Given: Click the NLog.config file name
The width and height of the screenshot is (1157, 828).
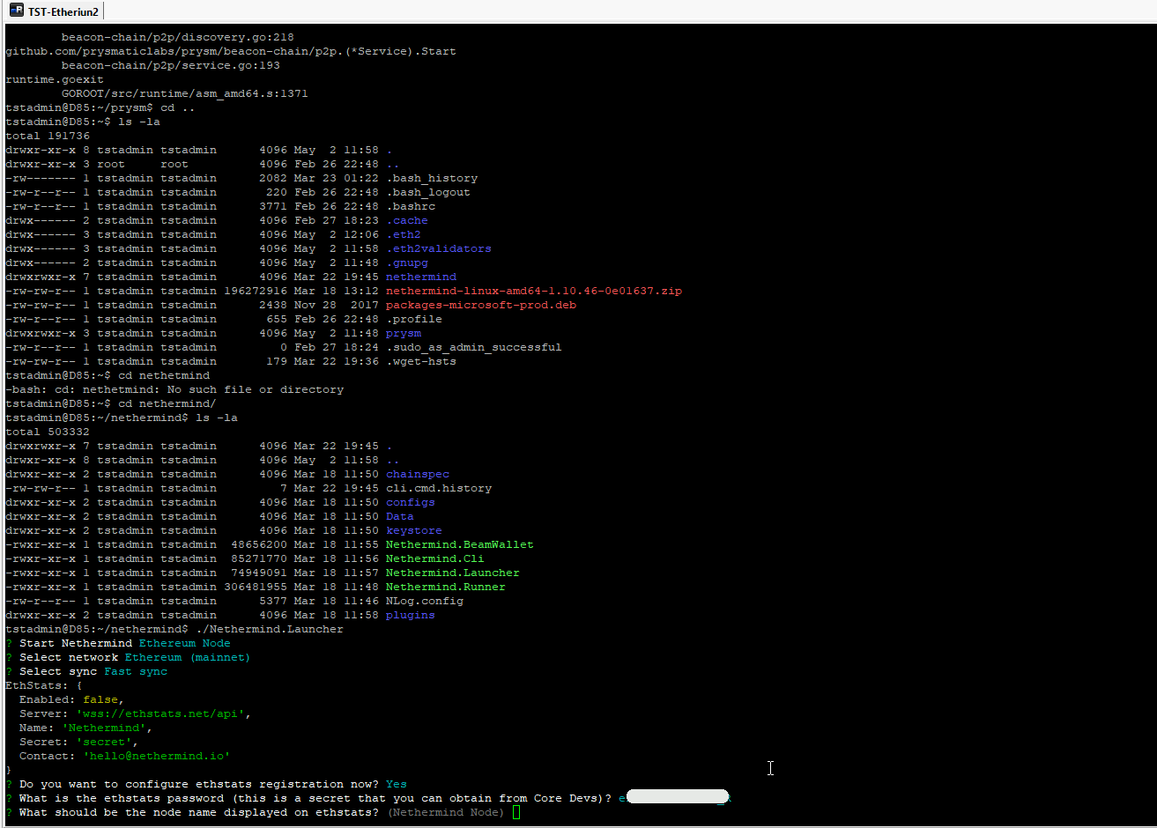Looking at the screenshot, I should tap(425, 601).
